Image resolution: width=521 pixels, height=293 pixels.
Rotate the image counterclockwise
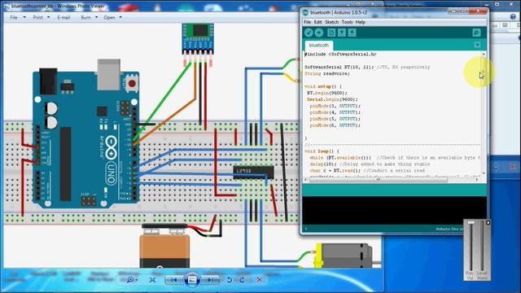pyautogui.click(x=230, y=280)
